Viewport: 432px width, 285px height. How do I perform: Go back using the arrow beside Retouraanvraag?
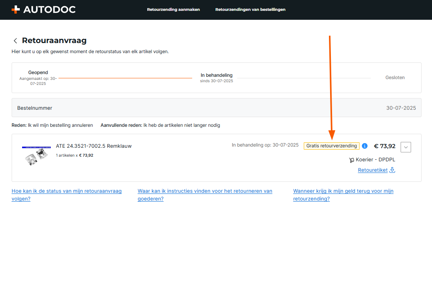(15, 41)
